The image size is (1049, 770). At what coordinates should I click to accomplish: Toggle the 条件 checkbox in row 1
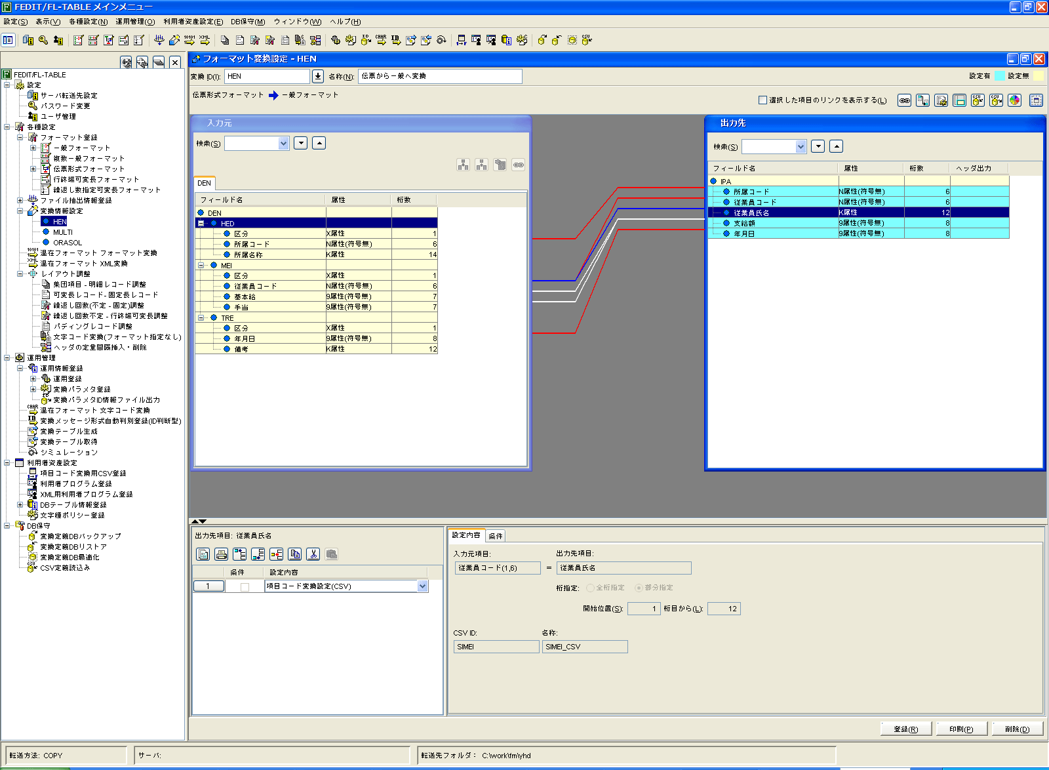[245, 587]
